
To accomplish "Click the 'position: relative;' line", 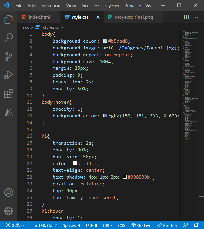I will coord(79,184).
